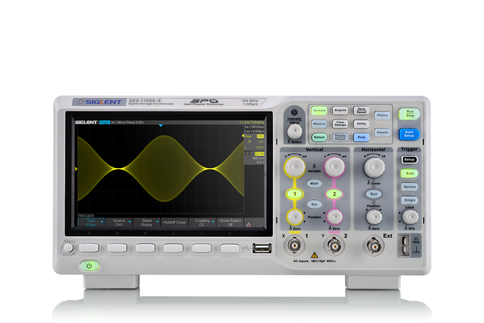Tap the trigger Level knob

pos(411,217)
